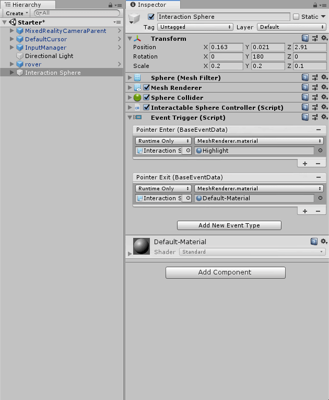Expand the Mesh Renderer component
The width and height of the screenshot is (329, 400).
tap(130, 87)
